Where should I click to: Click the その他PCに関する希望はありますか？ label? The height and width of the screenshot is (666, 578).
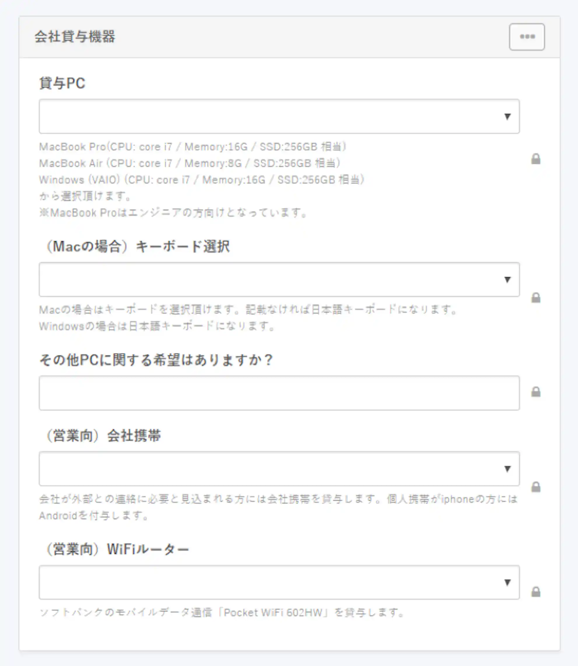click(x=157, y=360)
